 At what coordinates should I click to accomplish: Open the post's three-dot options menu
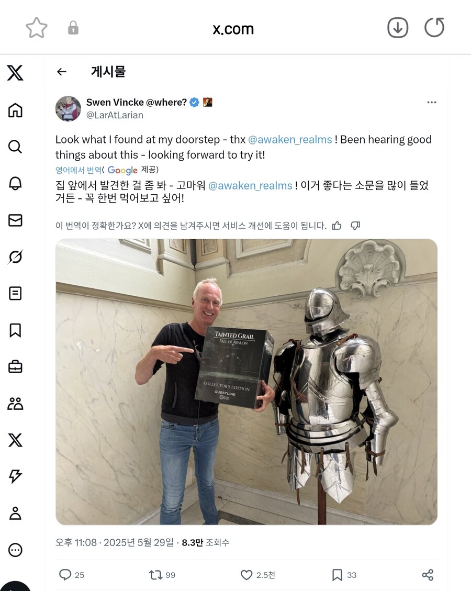pyautogui.click(x=431, y=102)
